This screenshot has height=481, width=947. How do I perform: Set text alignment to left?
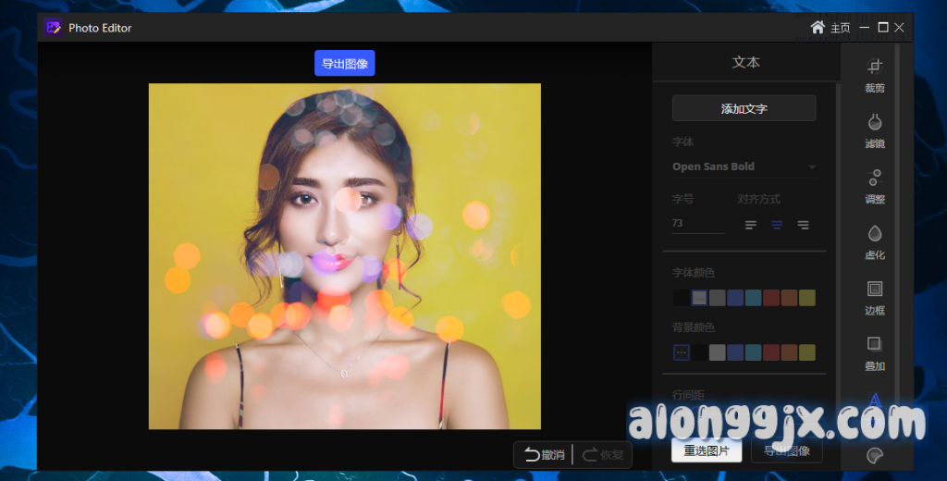(x=751, y=225)
